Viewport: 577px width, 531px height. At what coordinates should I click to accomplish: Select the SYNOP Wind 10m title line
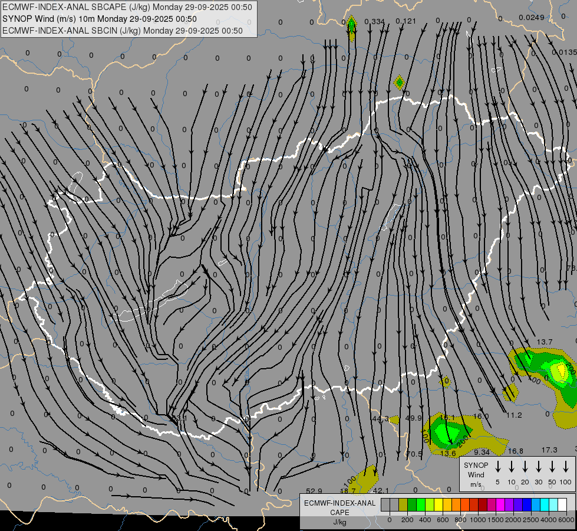point(100,19)
